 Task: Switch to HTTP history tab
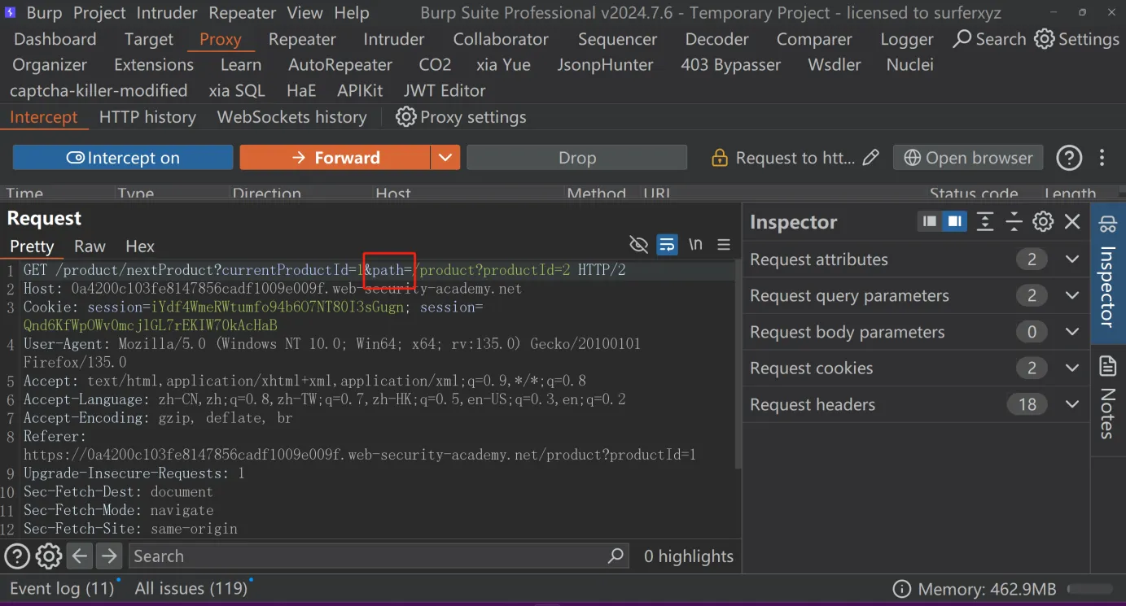tap(147, 117)
